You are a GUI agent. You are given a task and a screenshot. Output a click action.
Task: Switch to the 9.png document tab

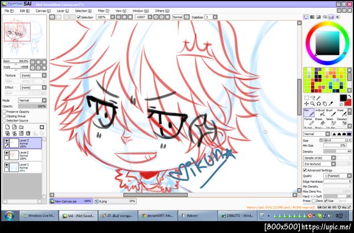pyautogui.click(x=115, y=201)
